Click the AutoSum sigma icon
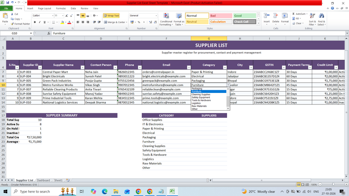The image size is (349, 196). [x=293, y=14]
